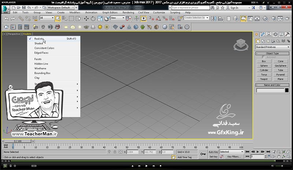Switch to the Modify command panel tab
Image resolution: width=293 pixels, height=170 pixels.
[x=263, y=34]
